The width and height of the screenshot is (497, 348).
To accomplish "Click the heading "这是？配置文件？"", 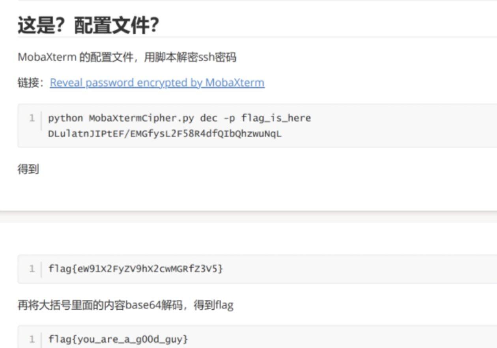I will click(88, 25).
